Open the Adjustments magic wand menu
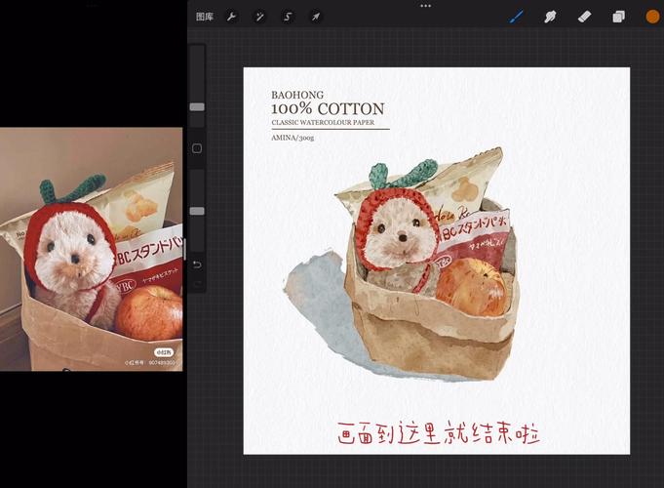This screenshot has height=488, width=664. point(260,17)
